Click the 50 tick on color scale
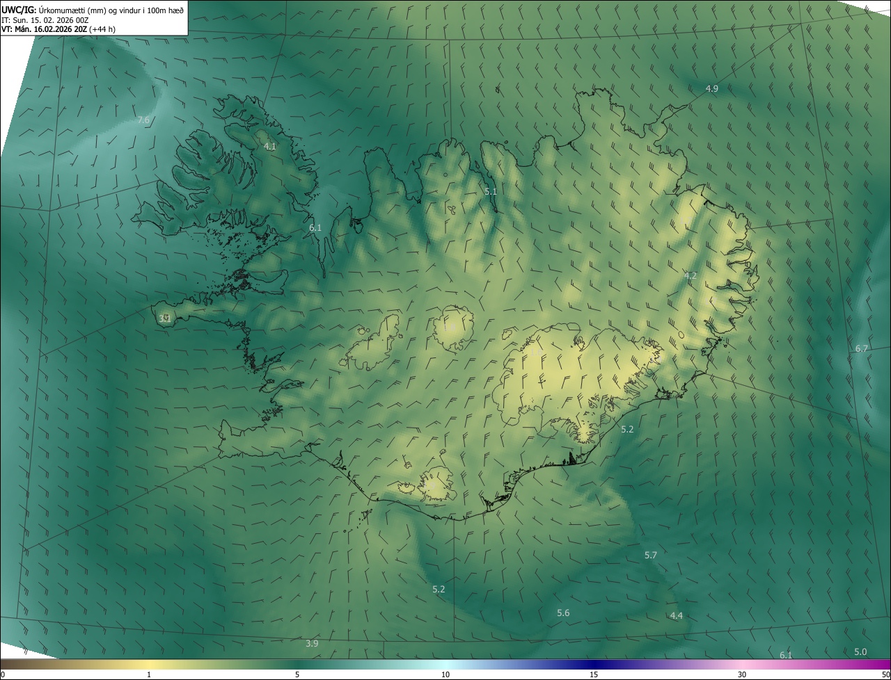The width and height of the screenshot is (891, 680). [x=885, y=675]
